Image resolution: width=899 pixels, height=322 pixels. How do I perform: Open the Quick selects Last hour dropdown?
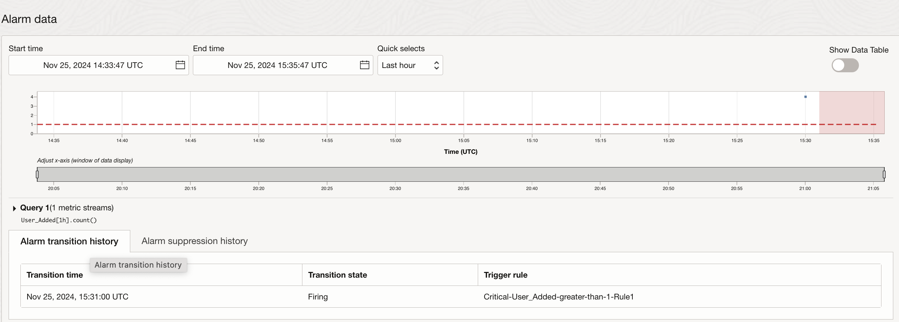tap(410, 65)
